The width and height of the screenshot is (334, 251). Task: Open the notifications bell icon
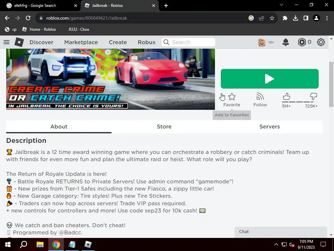[286, 42]
